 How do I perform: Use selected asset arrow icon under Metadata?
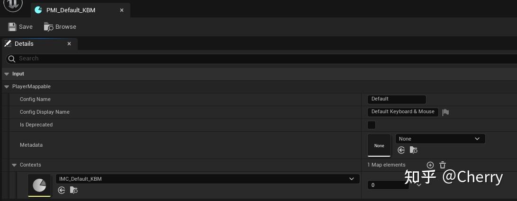click(x=401, y=150)
